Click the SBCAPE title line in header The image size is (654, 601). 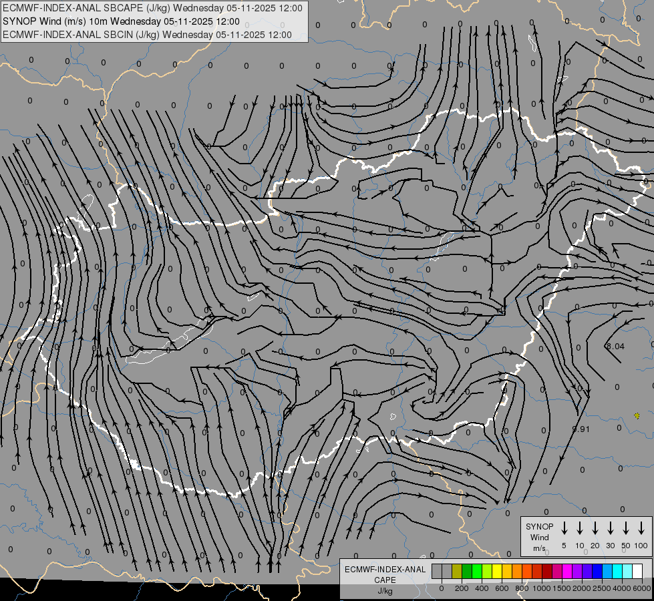[152, 8]
